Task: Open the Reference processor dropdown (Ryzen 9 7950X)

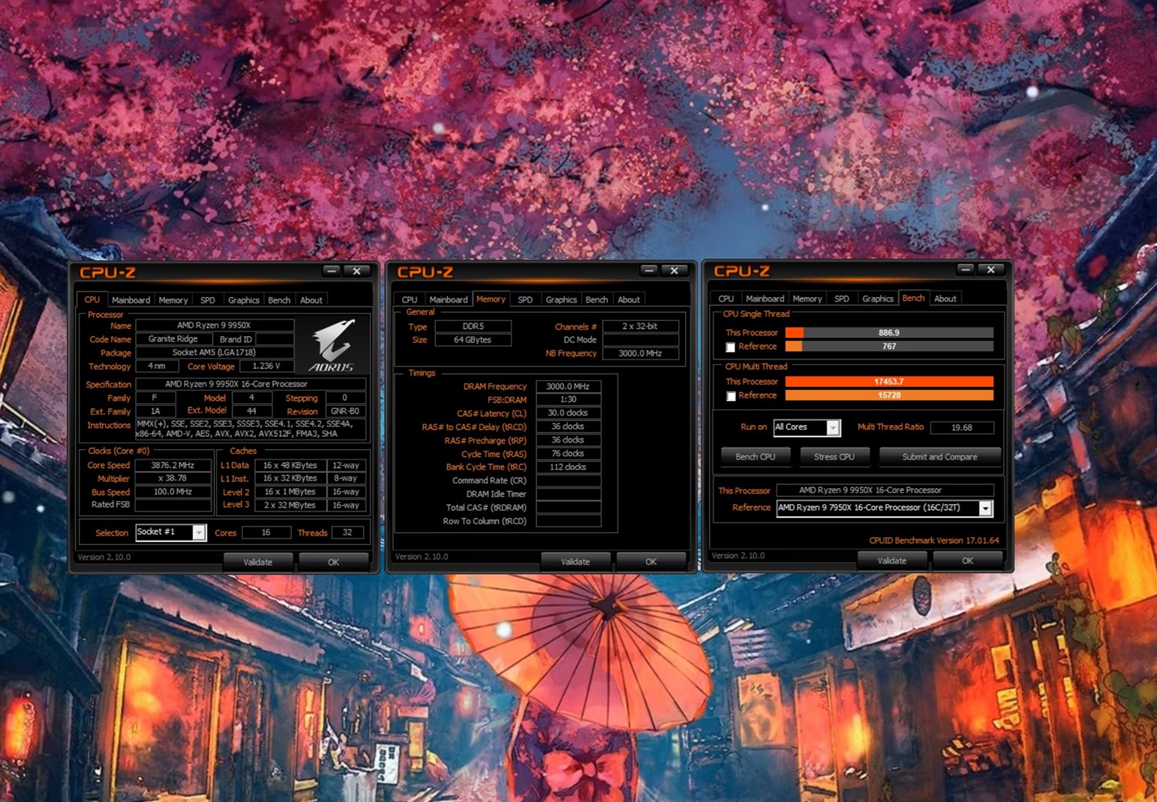Action: point(986,508)
